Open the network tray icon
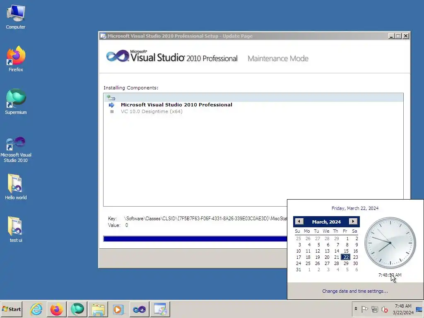Viewport: 424px width, 318px height. pos(374,309)
